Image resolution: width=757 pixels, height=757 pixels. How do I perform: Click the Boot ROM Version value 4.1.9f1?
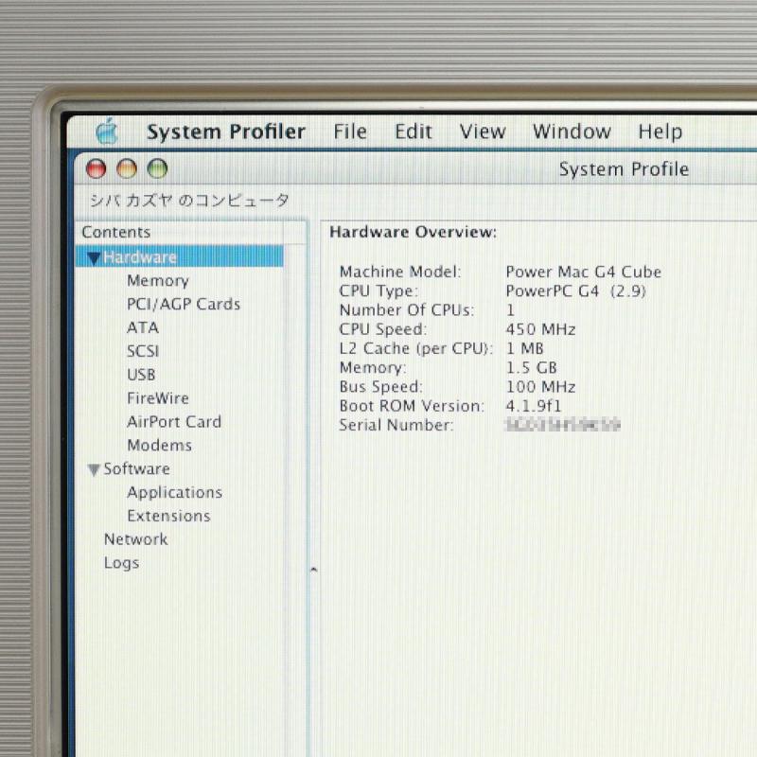[534, 406]
